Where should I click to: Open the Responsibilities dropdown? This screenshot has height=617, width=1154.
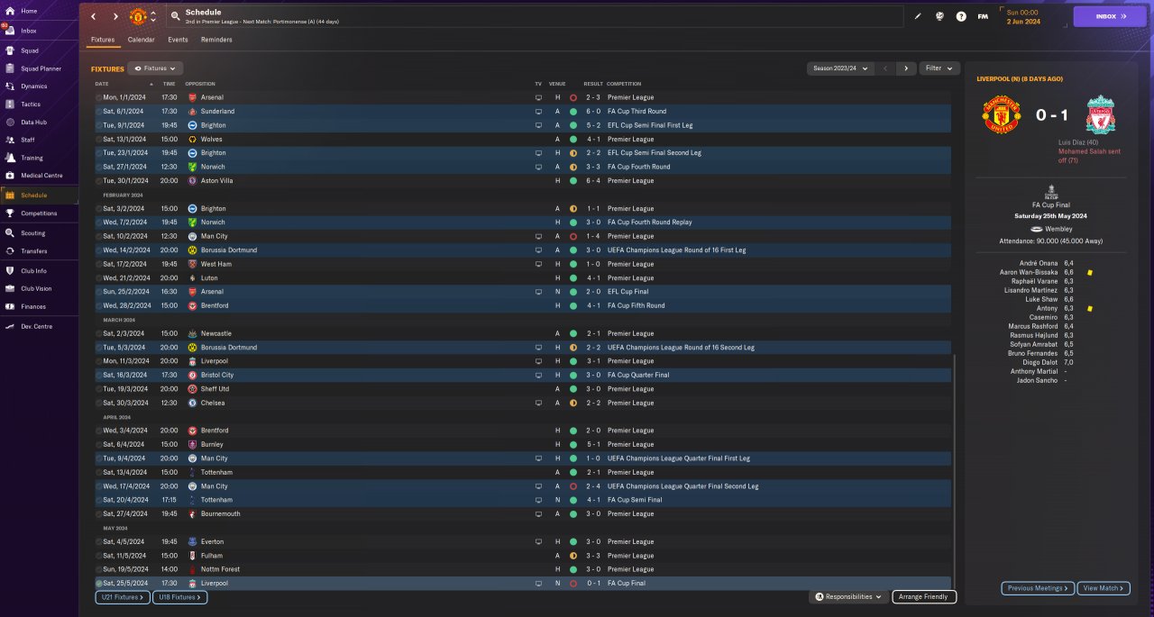[x=849, y=596]
